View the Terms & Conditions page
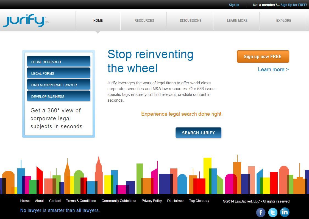 tap(81, 201)
